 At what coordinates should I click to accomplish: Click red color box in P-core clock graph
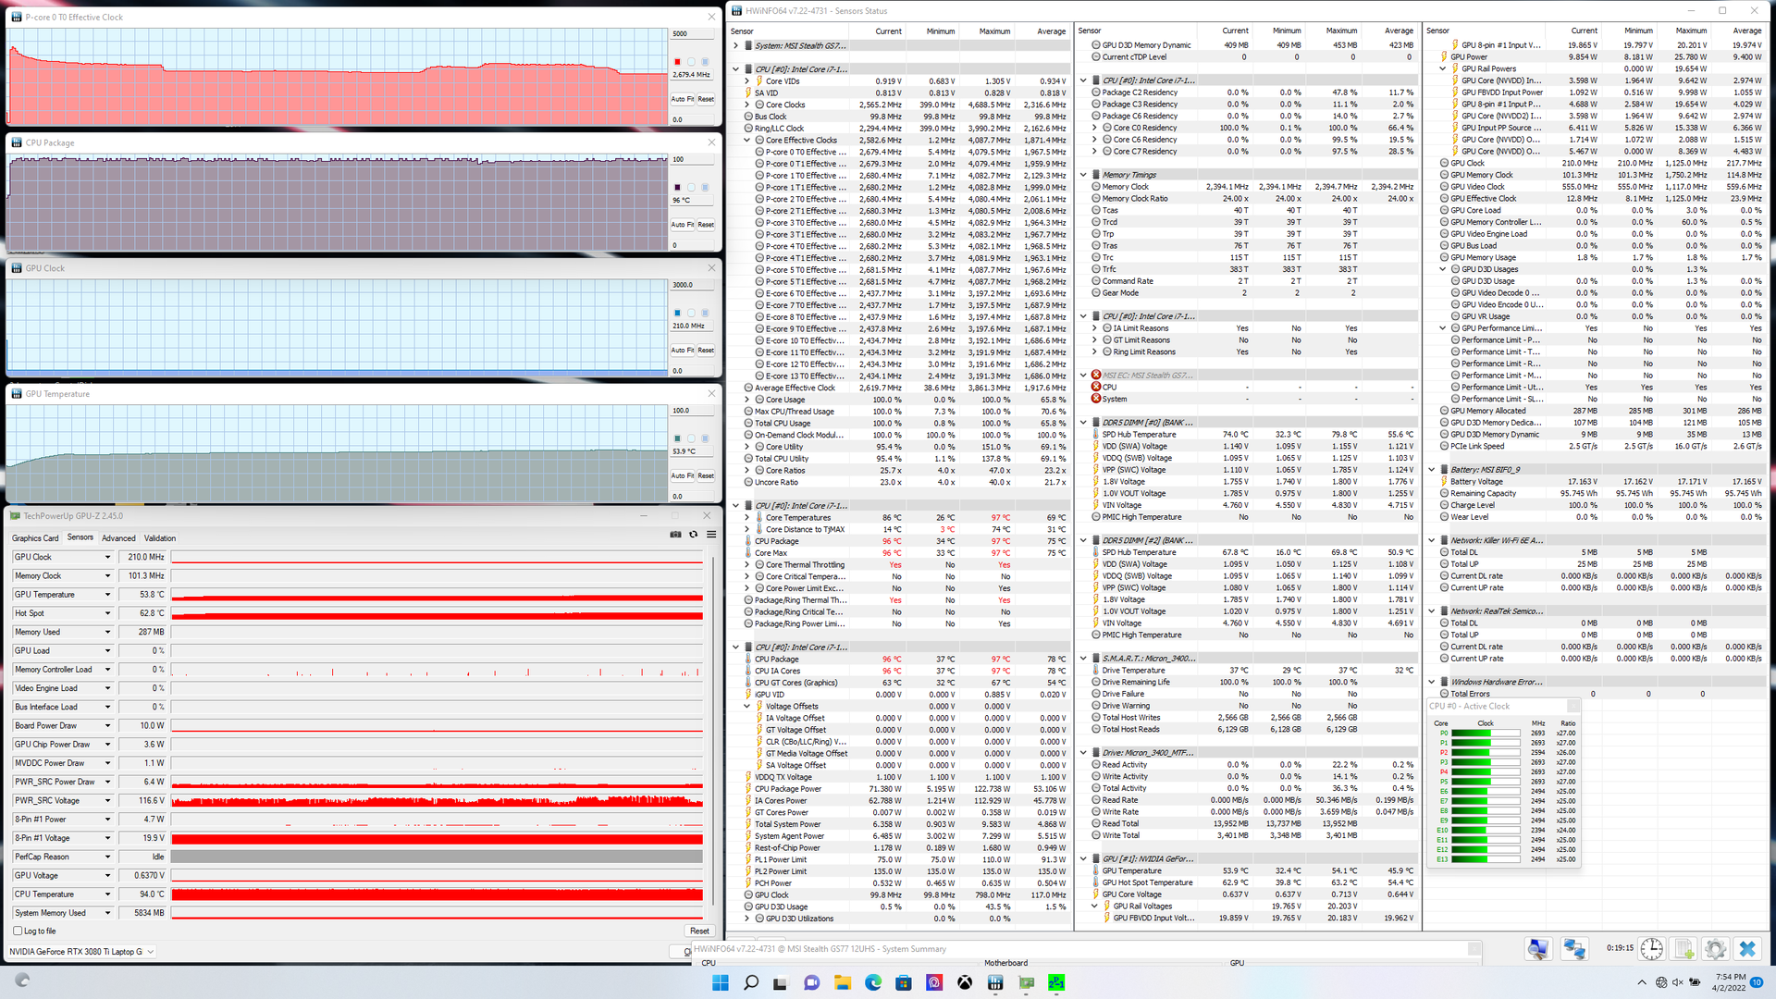point(677,62)
